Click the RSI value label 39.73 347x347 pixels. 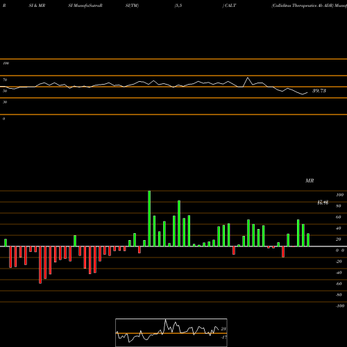point(319,91)
